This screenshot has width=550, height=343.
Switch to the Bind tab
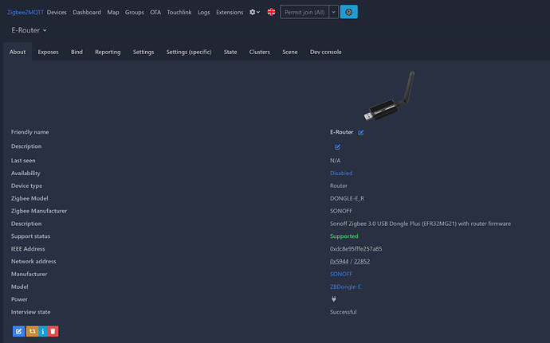pyautogui.click(x=77, y=52)
